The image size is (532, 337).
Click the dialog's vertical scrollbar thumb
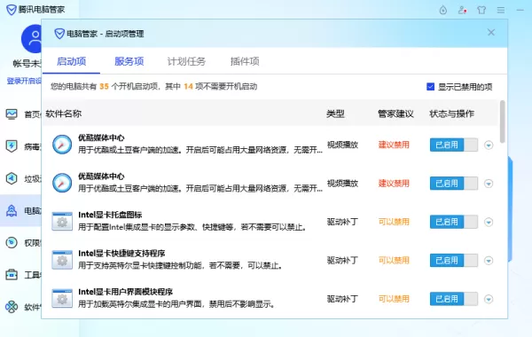502,121
